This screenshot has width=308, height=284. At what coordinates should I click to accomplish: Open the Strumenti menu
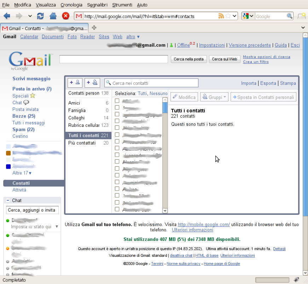click(x=122, y=5)
